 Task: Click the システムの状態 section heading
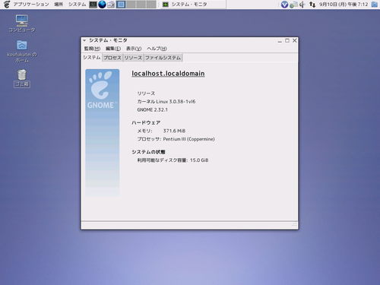148,152
